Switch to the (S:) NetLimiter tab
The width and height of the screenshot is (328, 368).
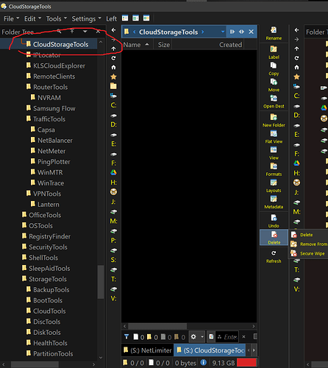tap(148, 350)
